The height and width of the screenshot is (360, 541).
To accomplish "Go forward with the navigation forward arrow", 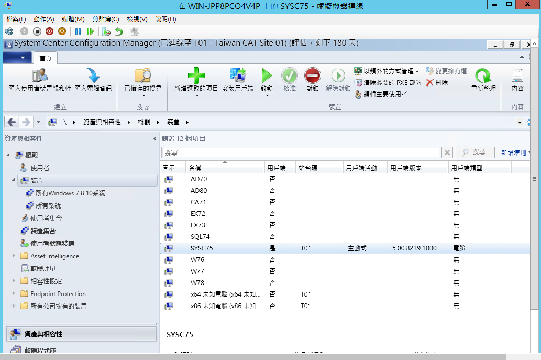I will 26,122.
